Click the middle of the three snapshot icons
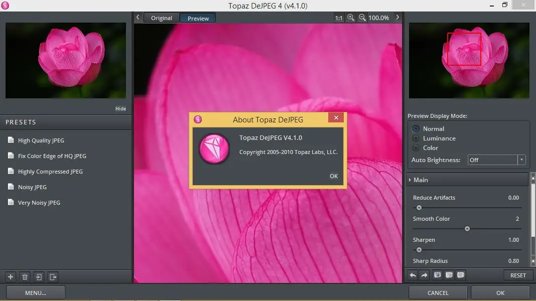 coord(449,275)
